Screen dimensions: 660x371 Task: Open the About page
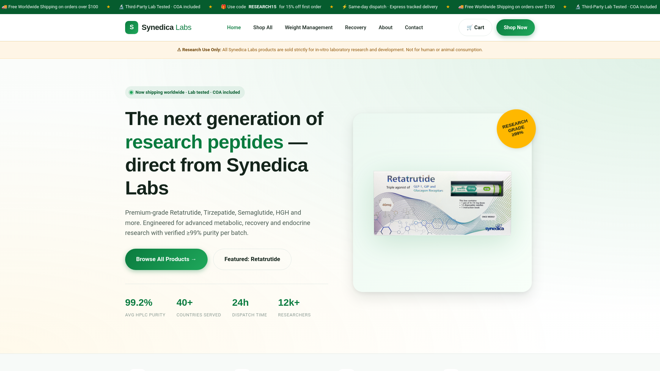click(385, 27)
